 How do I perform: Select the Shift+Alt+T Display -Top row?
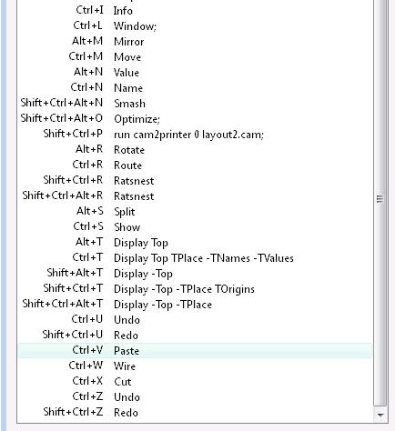195,274
